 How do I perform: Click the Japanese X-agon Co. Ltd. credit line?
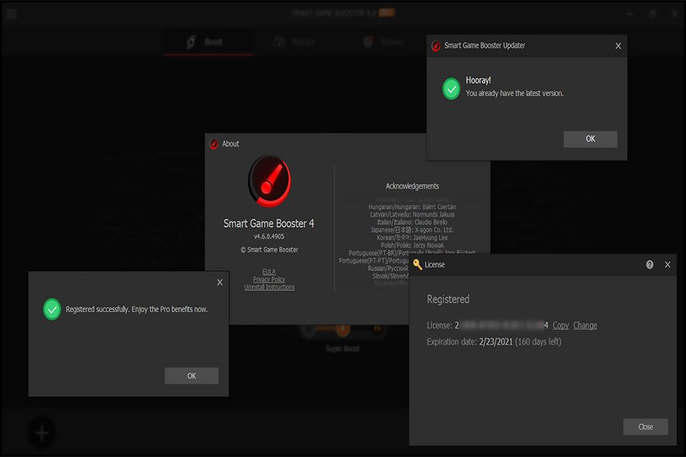point(412,230)
